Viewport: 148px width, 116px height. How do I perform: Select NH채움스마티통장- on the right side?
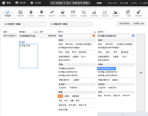tap(125, 44)
